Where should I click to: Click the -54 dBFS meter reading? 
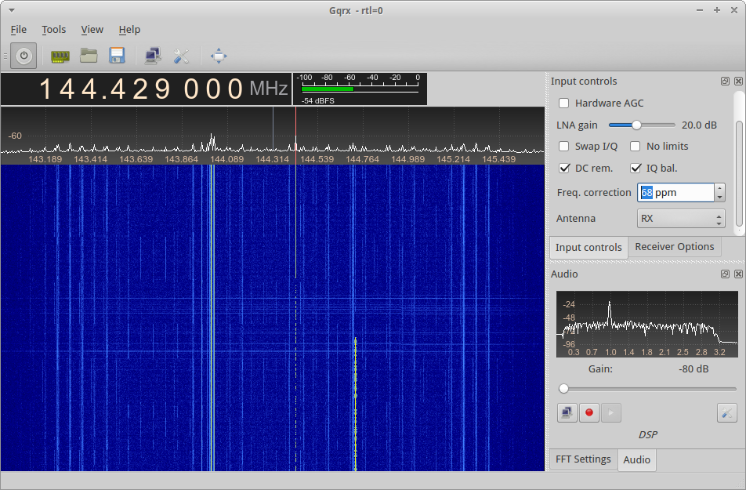318,100
